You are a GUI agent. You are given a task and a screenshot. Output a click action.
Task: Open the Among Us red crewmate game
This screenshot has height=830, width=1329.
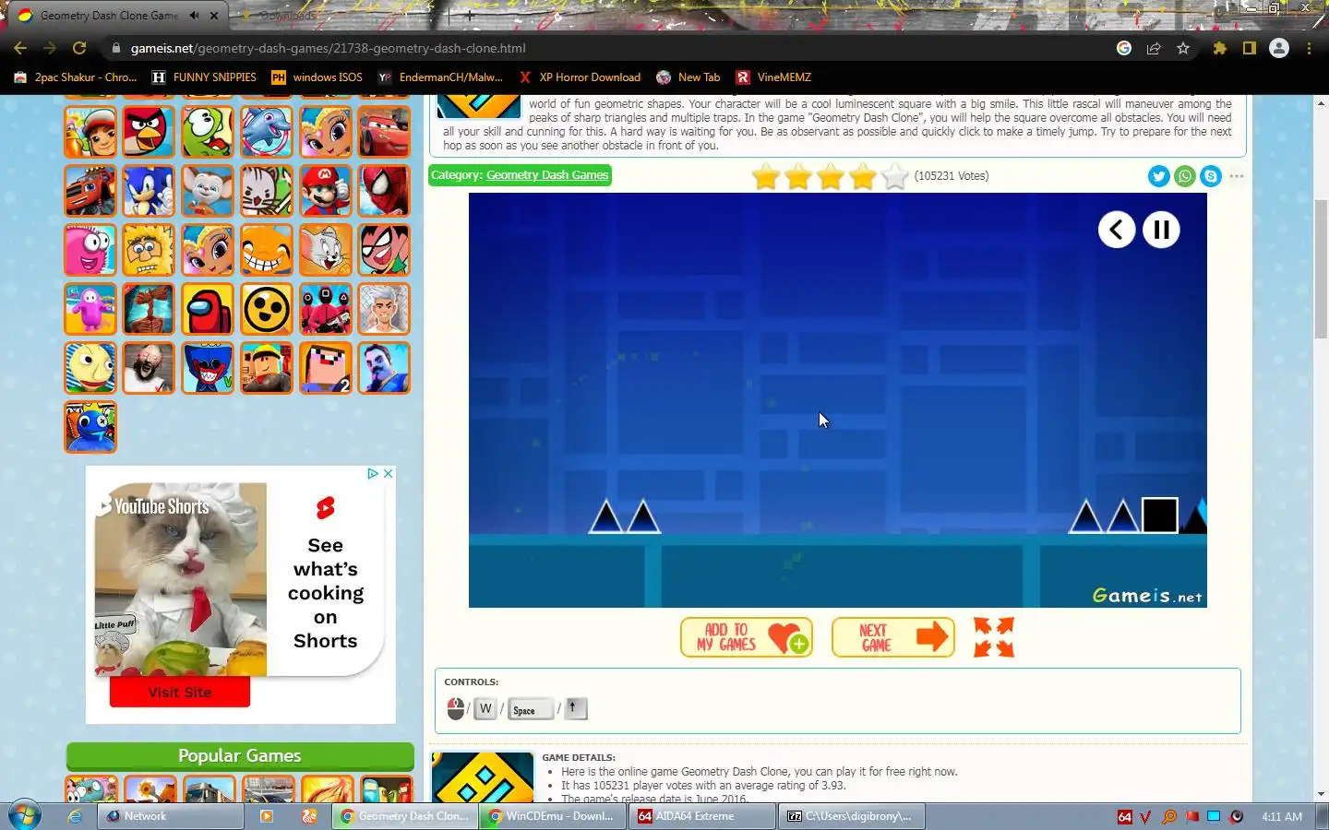[208, 309]
